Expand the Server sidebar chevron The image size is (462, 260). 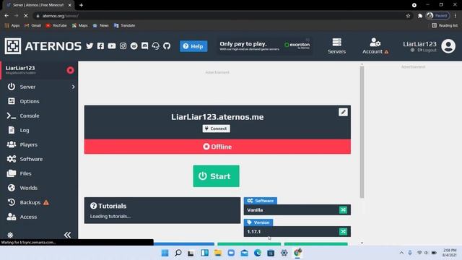(x=73, y=87)
